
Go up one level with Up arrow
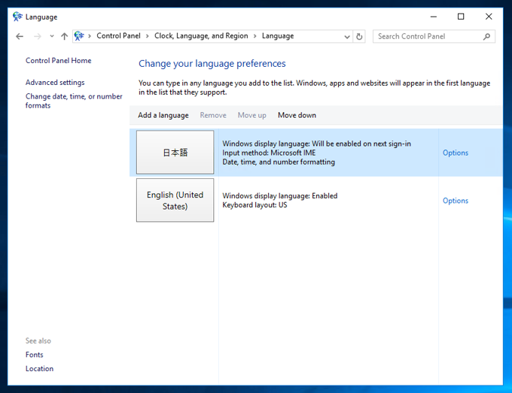point(64,36)
